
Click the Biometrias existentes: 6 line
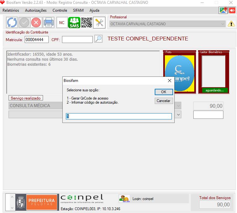point(29,64)
